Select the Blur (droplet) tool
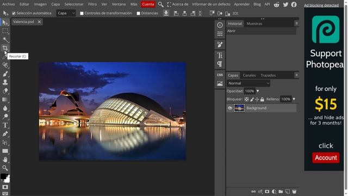 tap(5, 108)
